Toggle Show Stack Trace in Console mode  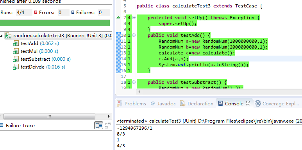point(98,125)
